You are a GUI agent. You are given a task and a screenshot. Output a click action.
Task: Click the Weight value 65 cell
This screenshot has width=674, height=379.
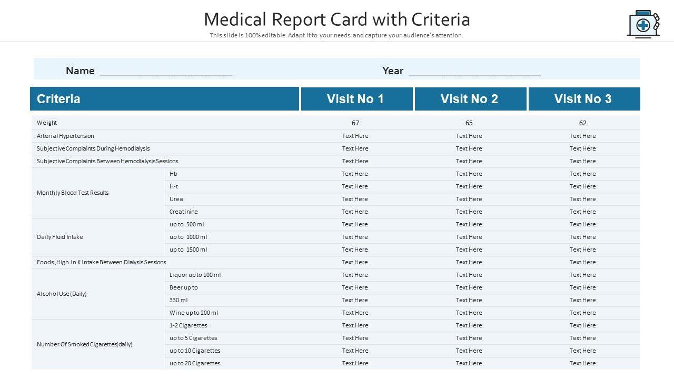click(469, 123)
